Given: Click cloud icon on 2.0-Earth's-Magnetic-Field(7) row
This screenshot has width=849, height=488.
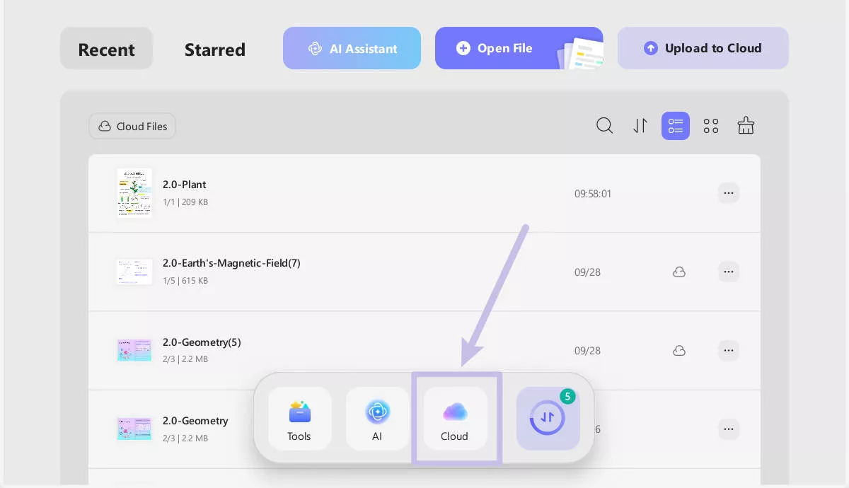Looking at the screenshot, I should (679, 272).
